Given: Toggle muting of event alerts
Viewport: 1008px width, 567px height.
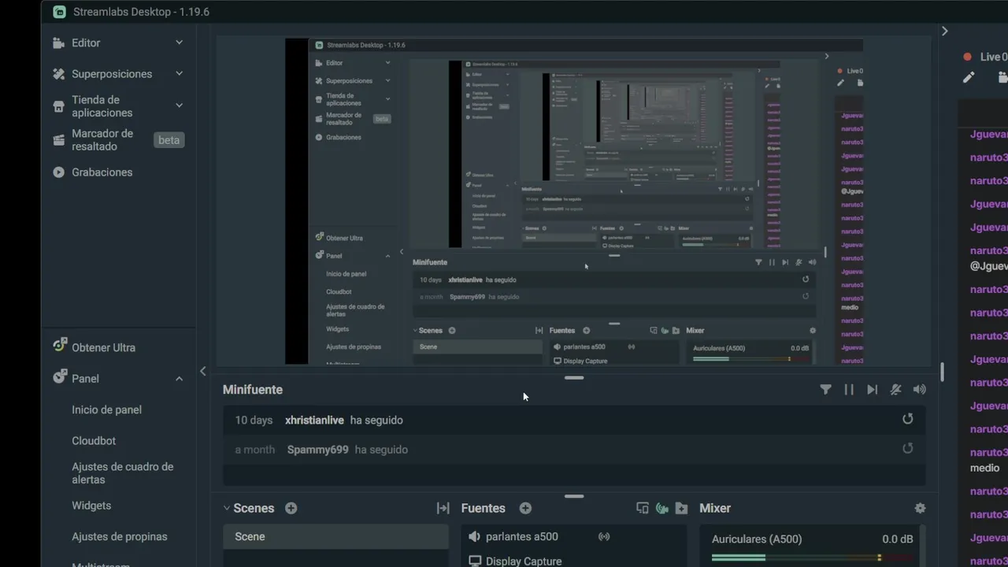Looking at the screenshot, I should click(895, 389).
